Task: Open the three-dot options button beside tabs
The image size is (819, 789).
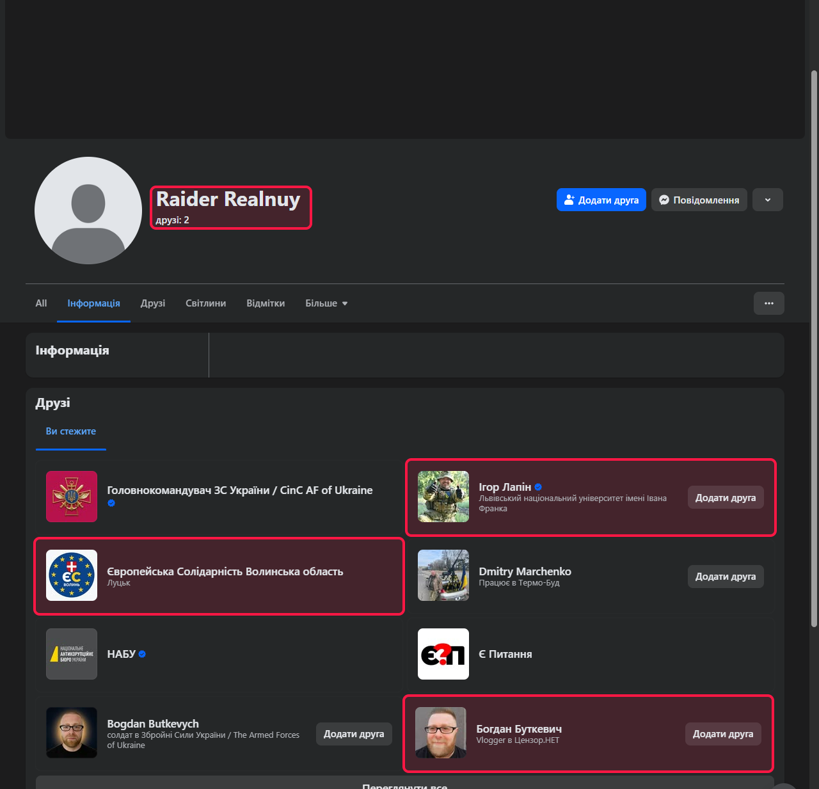Action: tap(769, 303)
